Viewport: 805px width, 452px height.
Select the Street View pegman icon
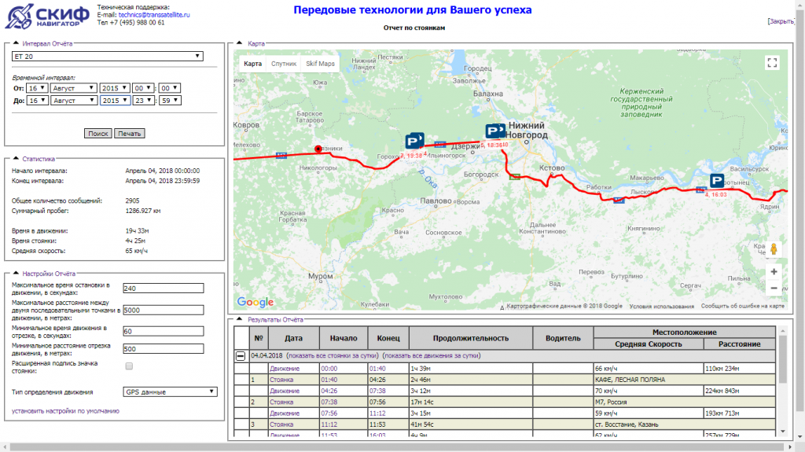tap(774, 250)
